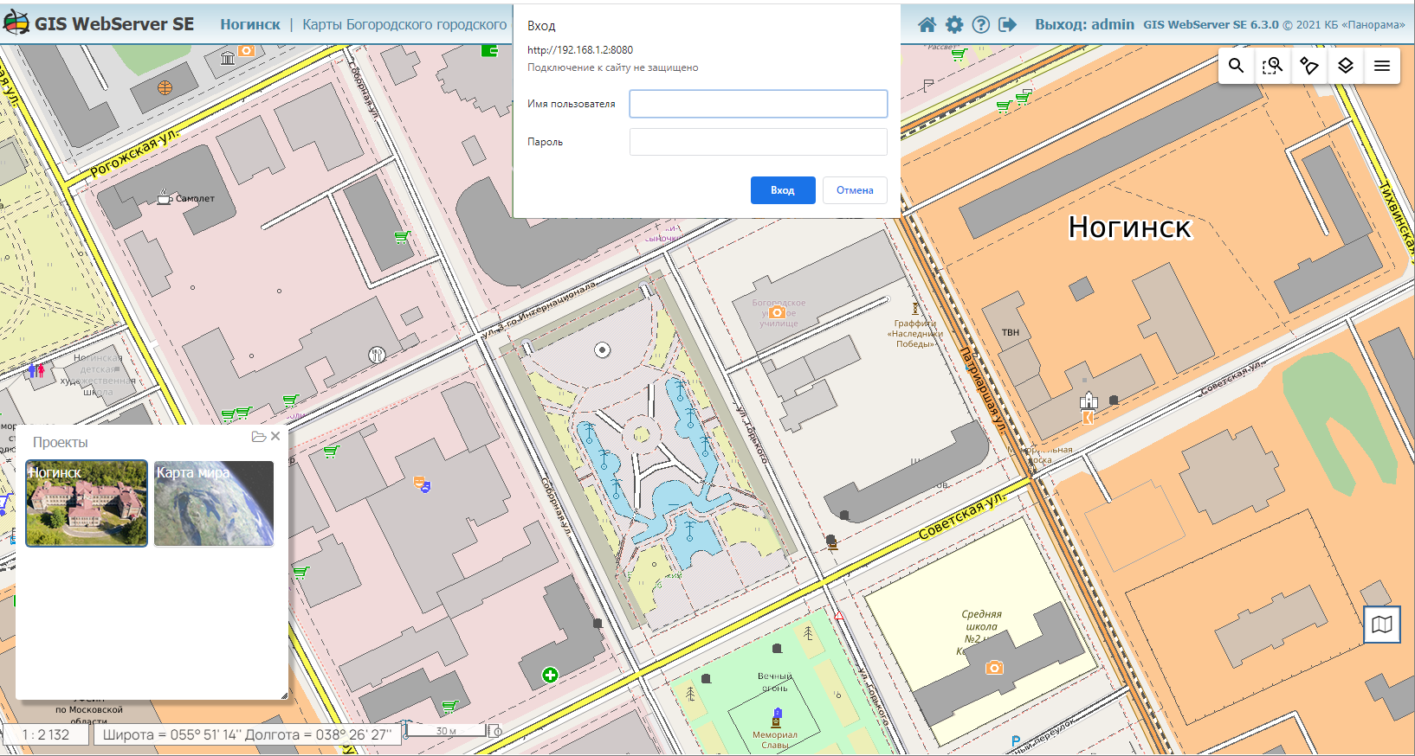Open settings via the gear icon
Screen dimensions: 1415x756
[x=953, y=24]
